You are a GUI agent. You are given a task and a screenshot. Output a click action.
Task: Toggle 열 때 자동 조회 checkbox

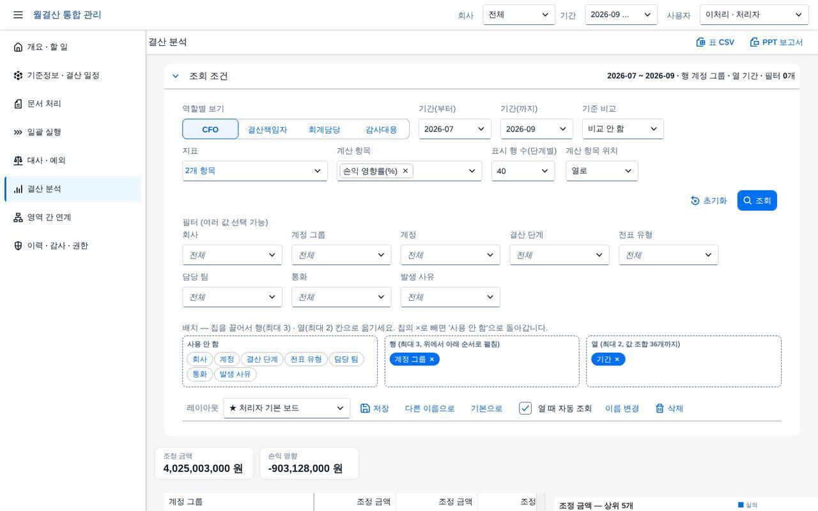tap(525, 408)
